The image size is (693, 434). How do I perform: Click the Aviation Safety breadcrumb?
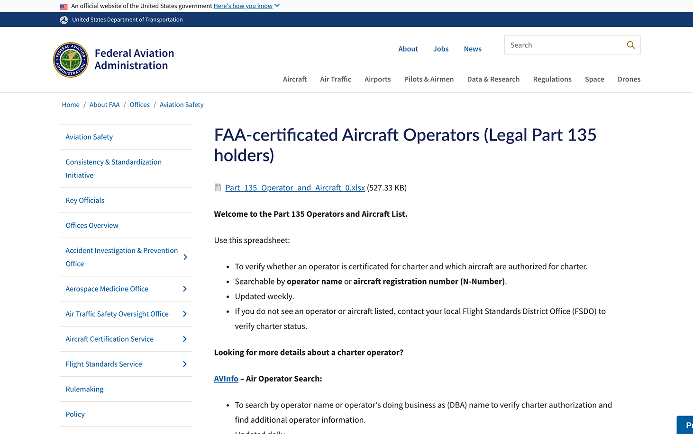[182, 105]
